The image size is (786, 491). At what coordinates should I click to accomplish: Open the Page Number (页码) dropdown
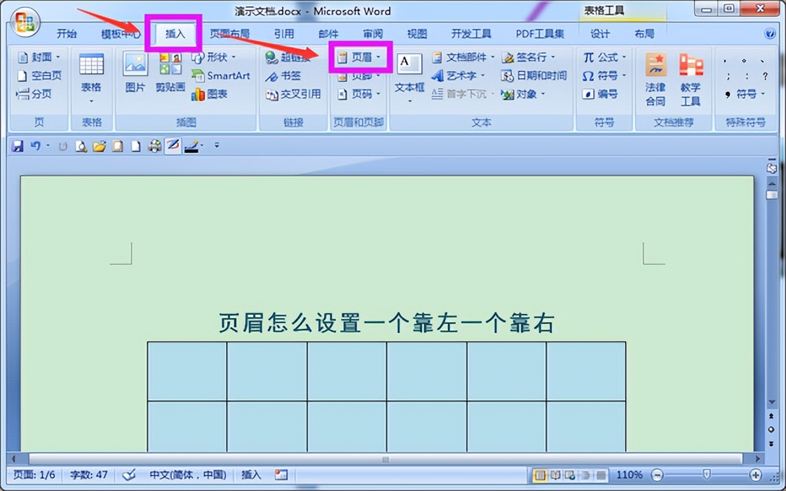pyautogui.click(x=360, y=94)
